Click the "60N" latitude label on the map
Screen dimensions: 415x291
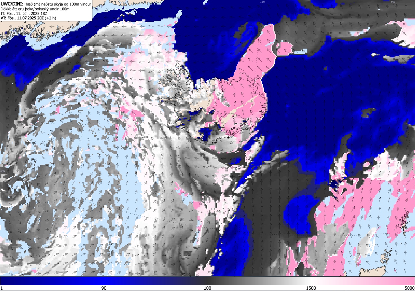point(3,171)
